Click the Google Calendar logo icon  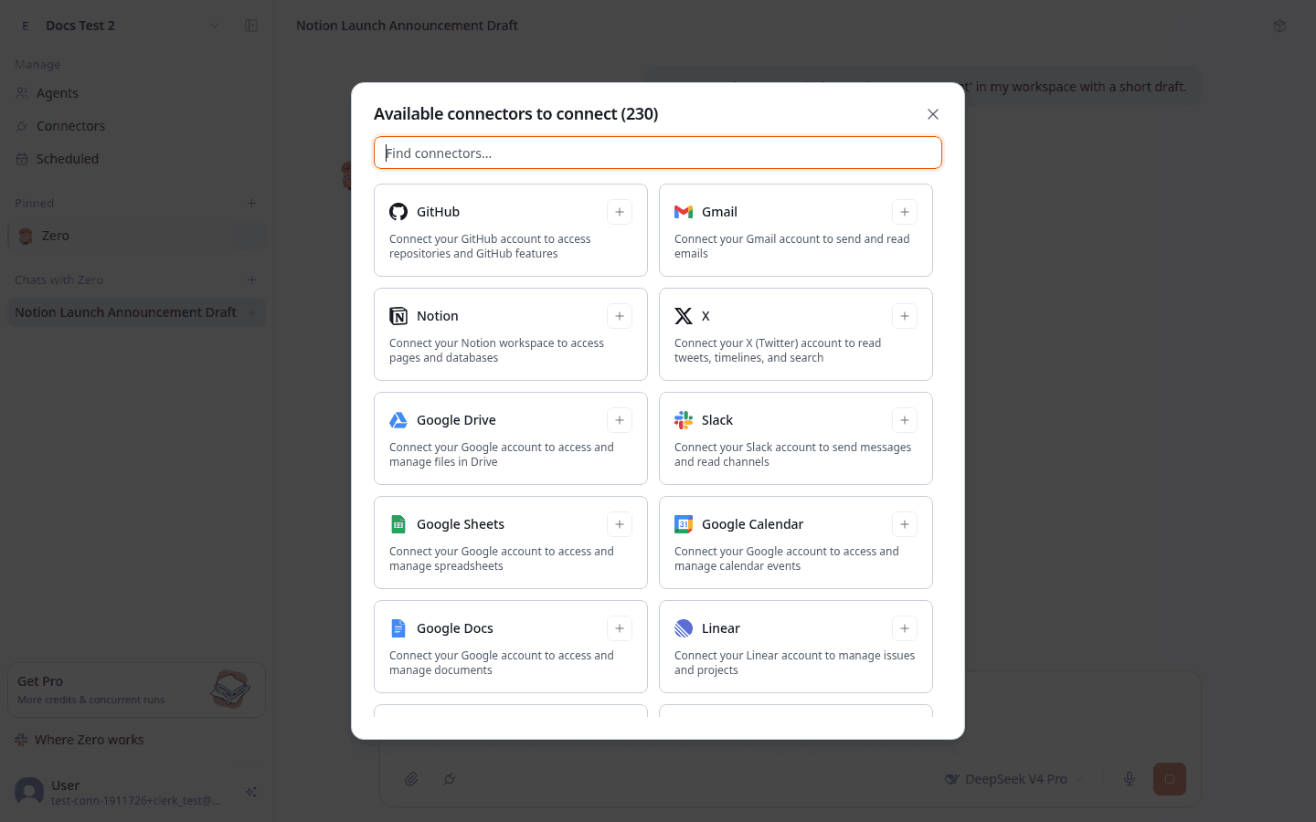pos(684,524)
